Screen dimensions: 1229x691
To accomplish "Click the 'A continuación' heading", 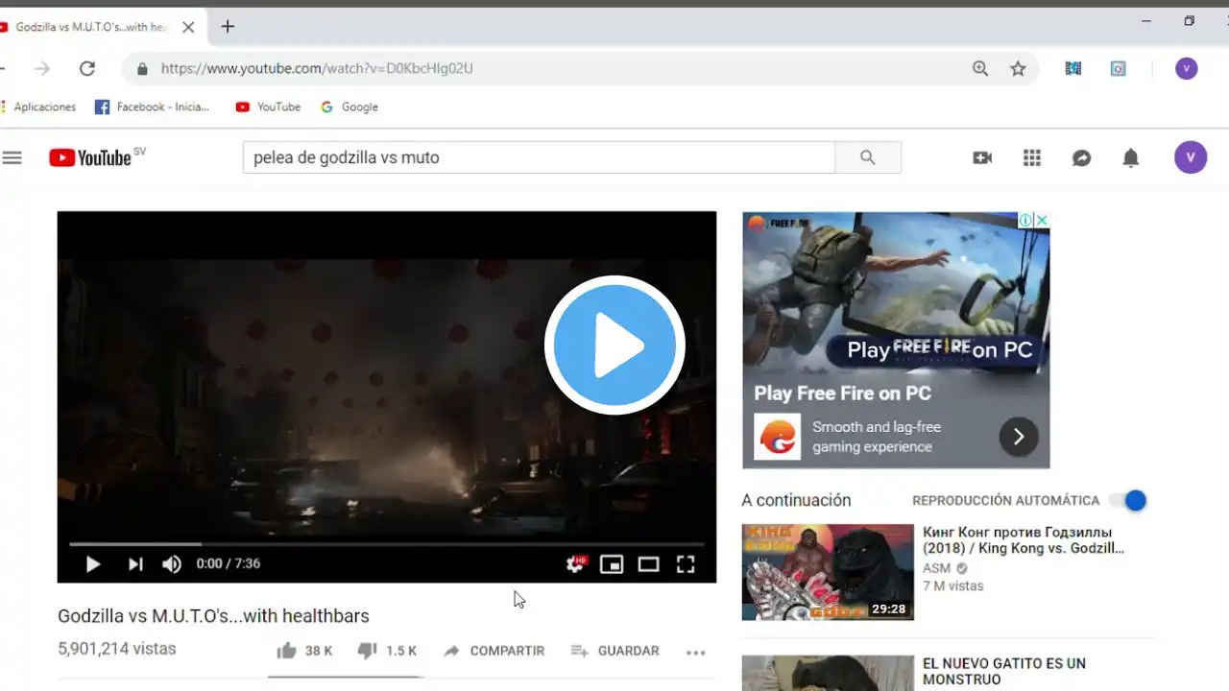I will pyautogui.click(x=796, y=500).
